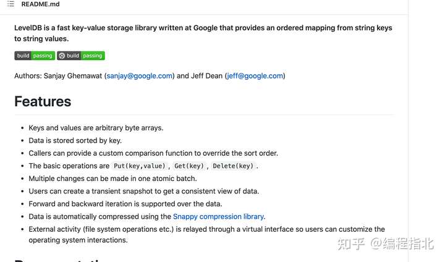Click the Put(key,value) code snippet
Viewport: 445px width, 262px height.
pyautogui.click(x=139, y=166)
